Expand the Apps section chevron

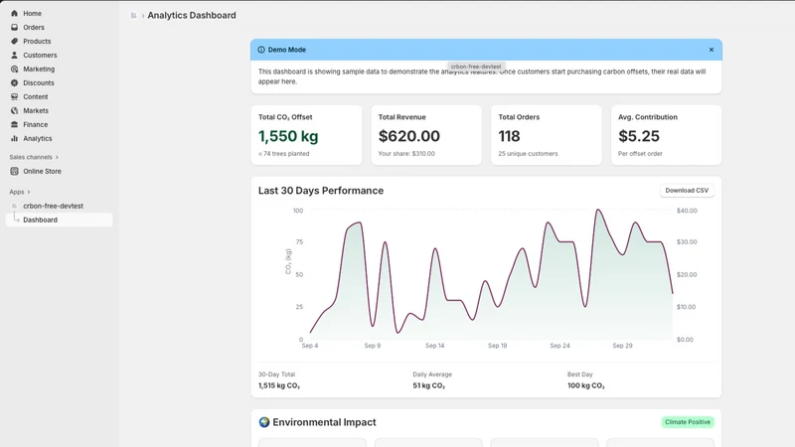29,192
